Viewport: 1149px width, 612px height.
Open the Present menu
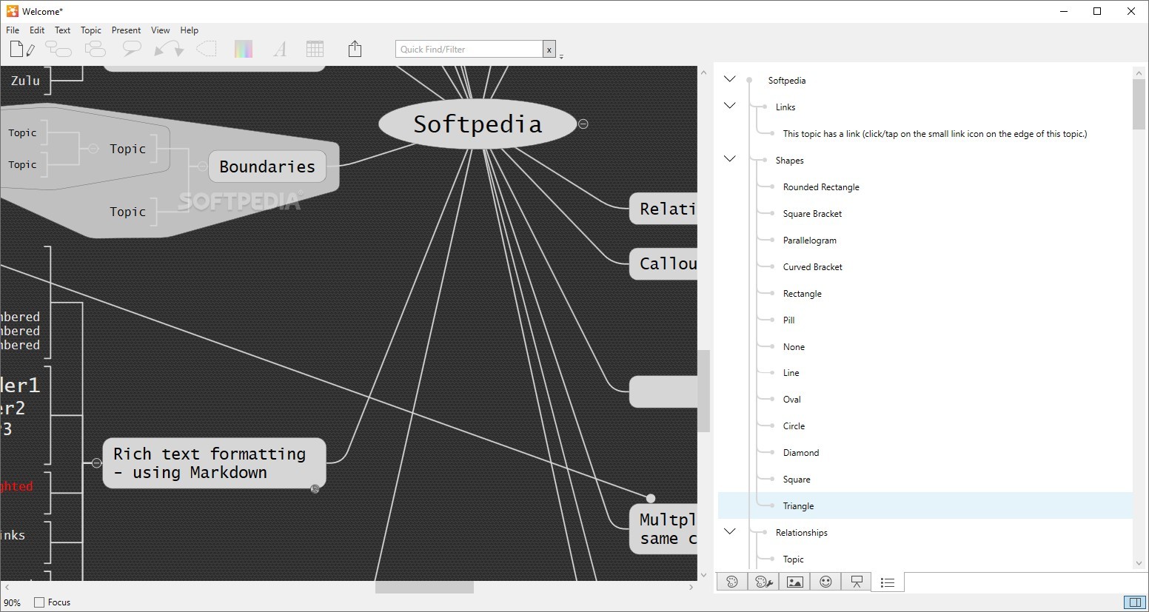[x=126, y=30]
